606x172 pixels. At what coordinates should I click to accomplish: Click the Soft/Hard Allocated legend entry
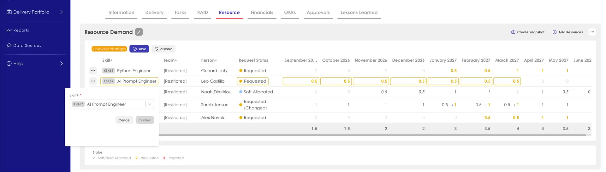coord(112,158)
